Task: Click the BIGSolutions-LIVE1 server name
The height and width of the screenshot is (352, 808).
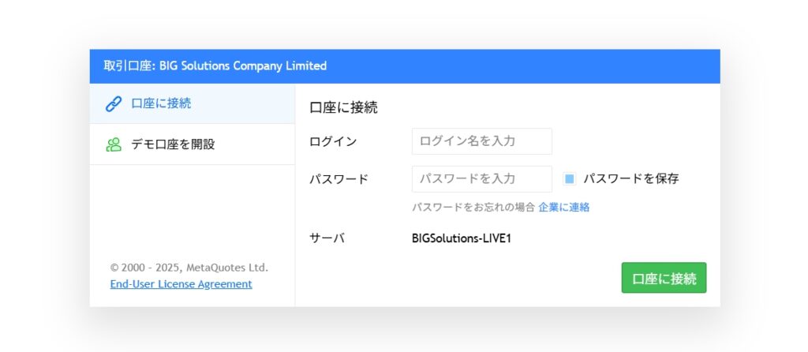Action: (x=462, y=238)
